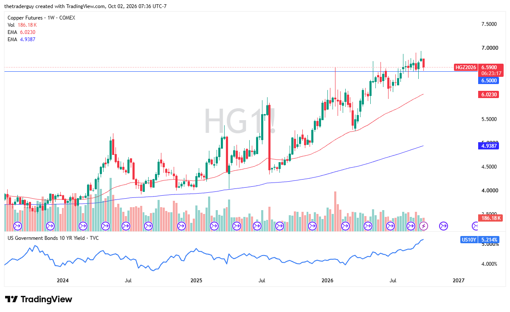Click the 4.0000 price axis label
This screenshot has height=312, width=510.
click(490, 191)
